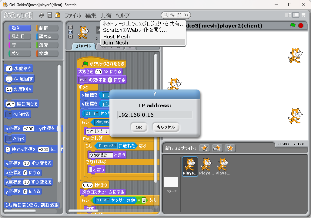
Task: Confirm the IP address with OK
Action: [x=139, y=127]
